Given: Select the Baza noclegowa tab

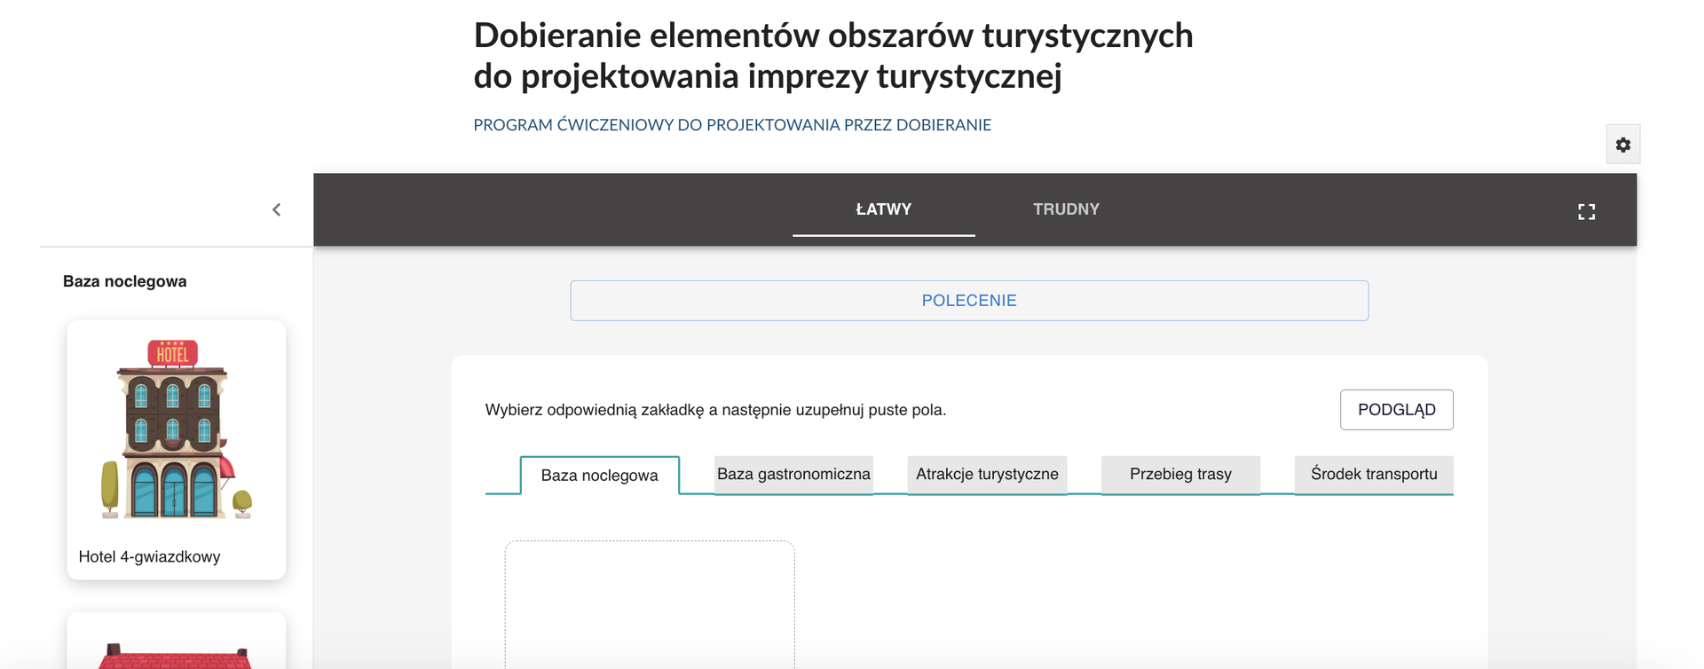Looking at the screenshot, I should (599, 476).
